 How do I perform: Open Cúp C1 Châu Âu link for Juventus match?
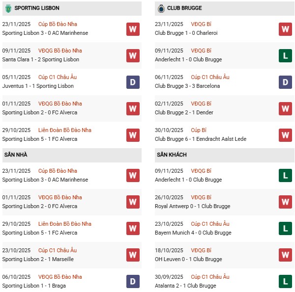pyautogui.click(x=58, y=77)
